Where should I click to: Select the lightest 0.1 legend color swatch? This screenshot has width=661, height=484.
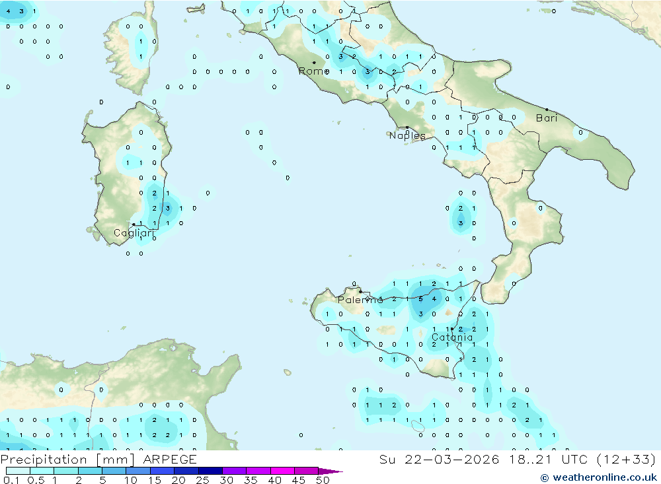(x=18, y=471)
